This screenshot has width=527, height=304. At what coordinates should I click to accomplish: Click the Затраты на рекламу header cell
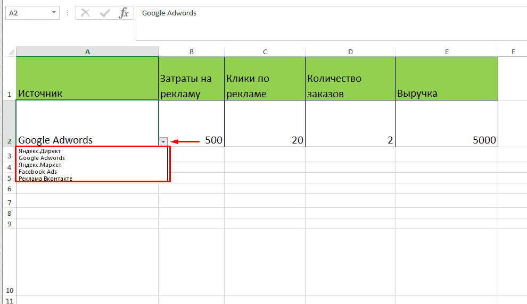192,78
